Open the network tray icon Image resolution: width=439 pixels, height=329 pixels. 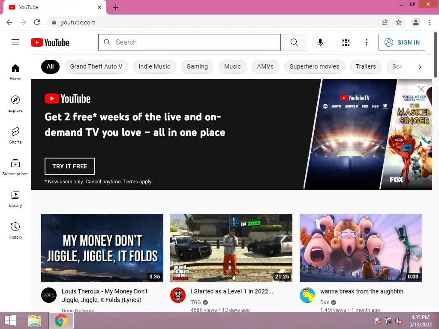[388, 320]
